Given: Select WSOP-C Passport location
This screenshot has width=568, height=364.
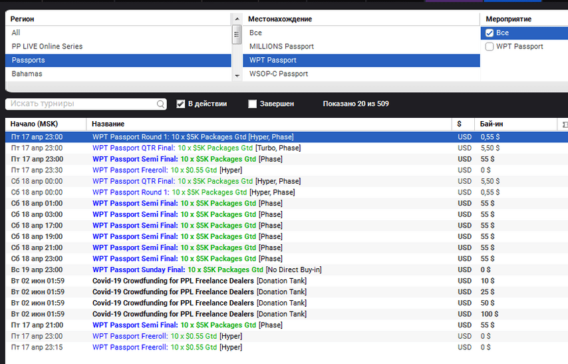Looking at the screenshot, I should point(361,74).
